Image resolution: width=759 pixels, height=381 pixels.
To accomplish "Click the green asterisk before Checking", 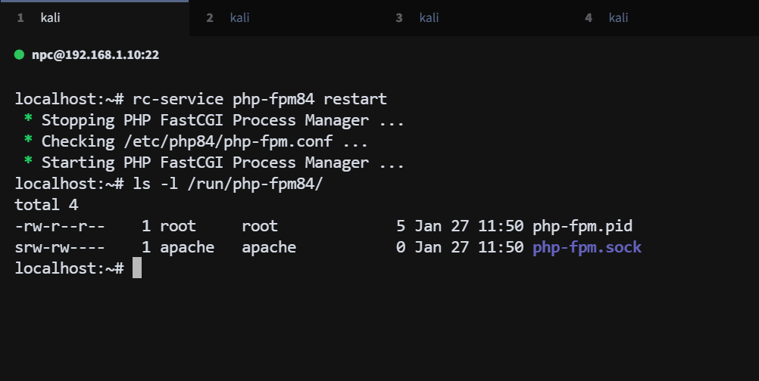I will point(28,141).
